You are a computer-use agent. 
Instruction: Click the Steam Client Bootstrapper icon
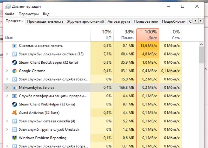point(15,62)
